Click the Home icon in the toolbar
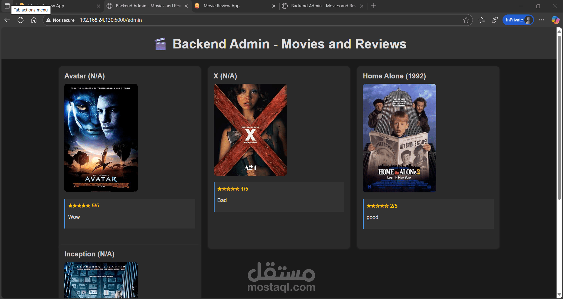The width and height of the screenshot is (563, 299). (x=34, y=20)
